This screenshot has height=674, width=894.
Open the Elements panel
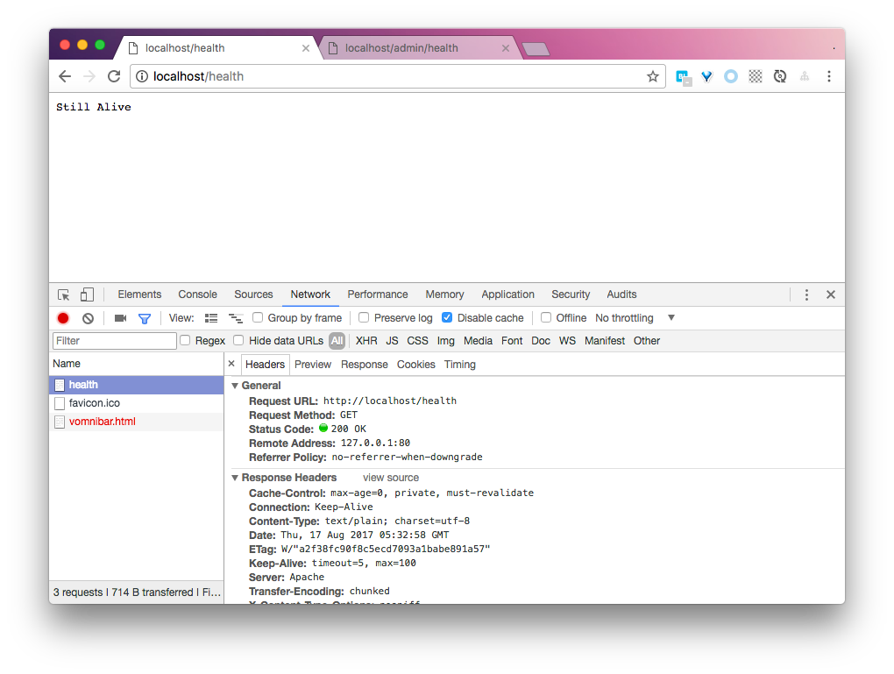[x=139, y=294]
